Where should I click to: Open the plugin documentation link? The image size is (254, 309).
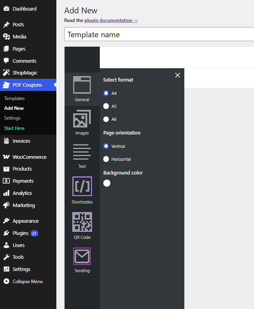tap(111, 20)
